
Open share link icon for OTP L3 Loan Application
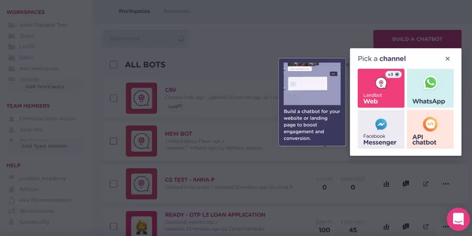pyautogui.click(x=426, y=227)
